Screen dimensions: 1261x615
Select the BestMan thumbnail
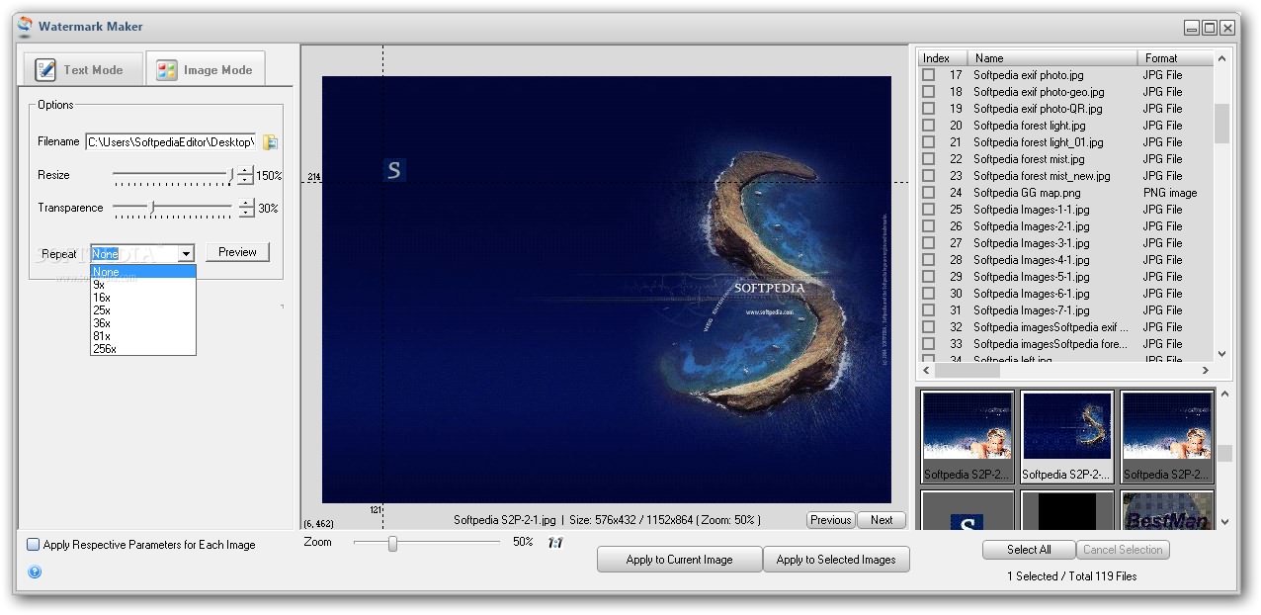[1167, 511]
